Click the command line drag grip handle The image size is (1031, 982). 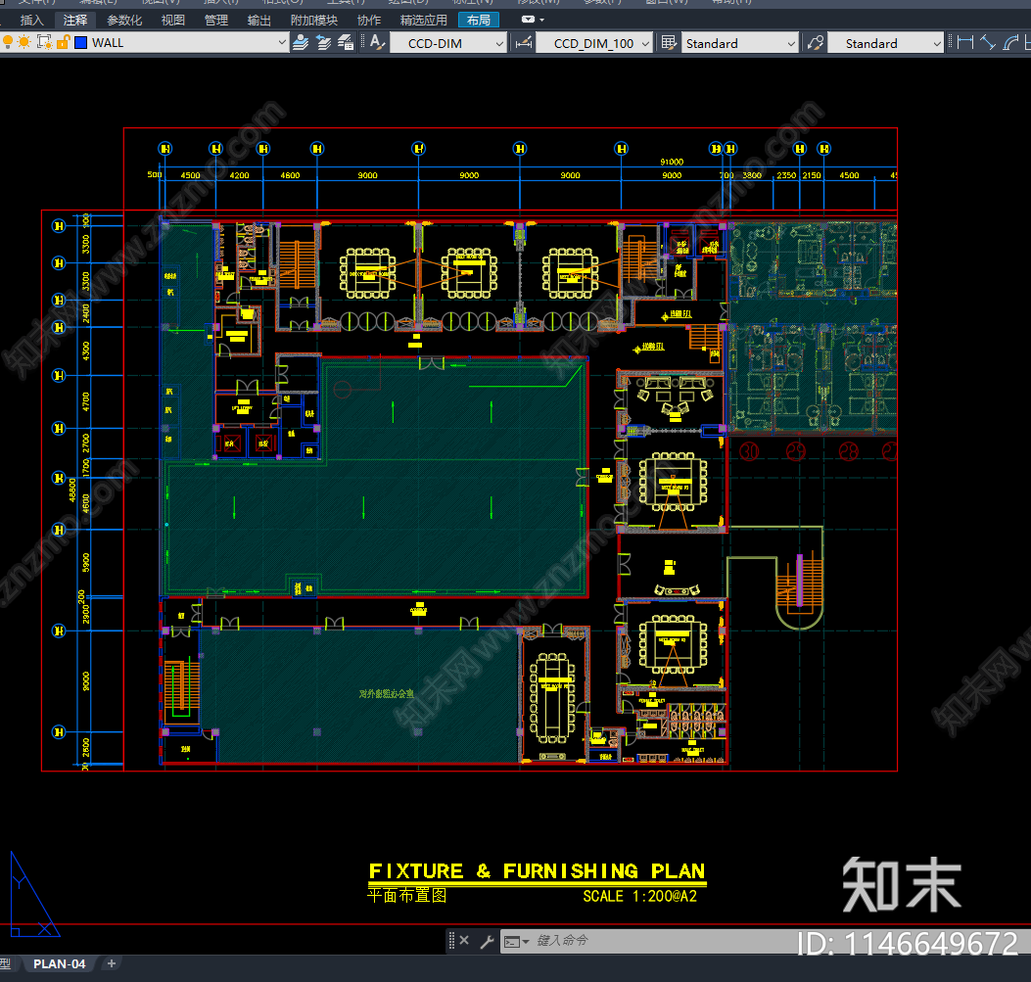tap(451, 941)
